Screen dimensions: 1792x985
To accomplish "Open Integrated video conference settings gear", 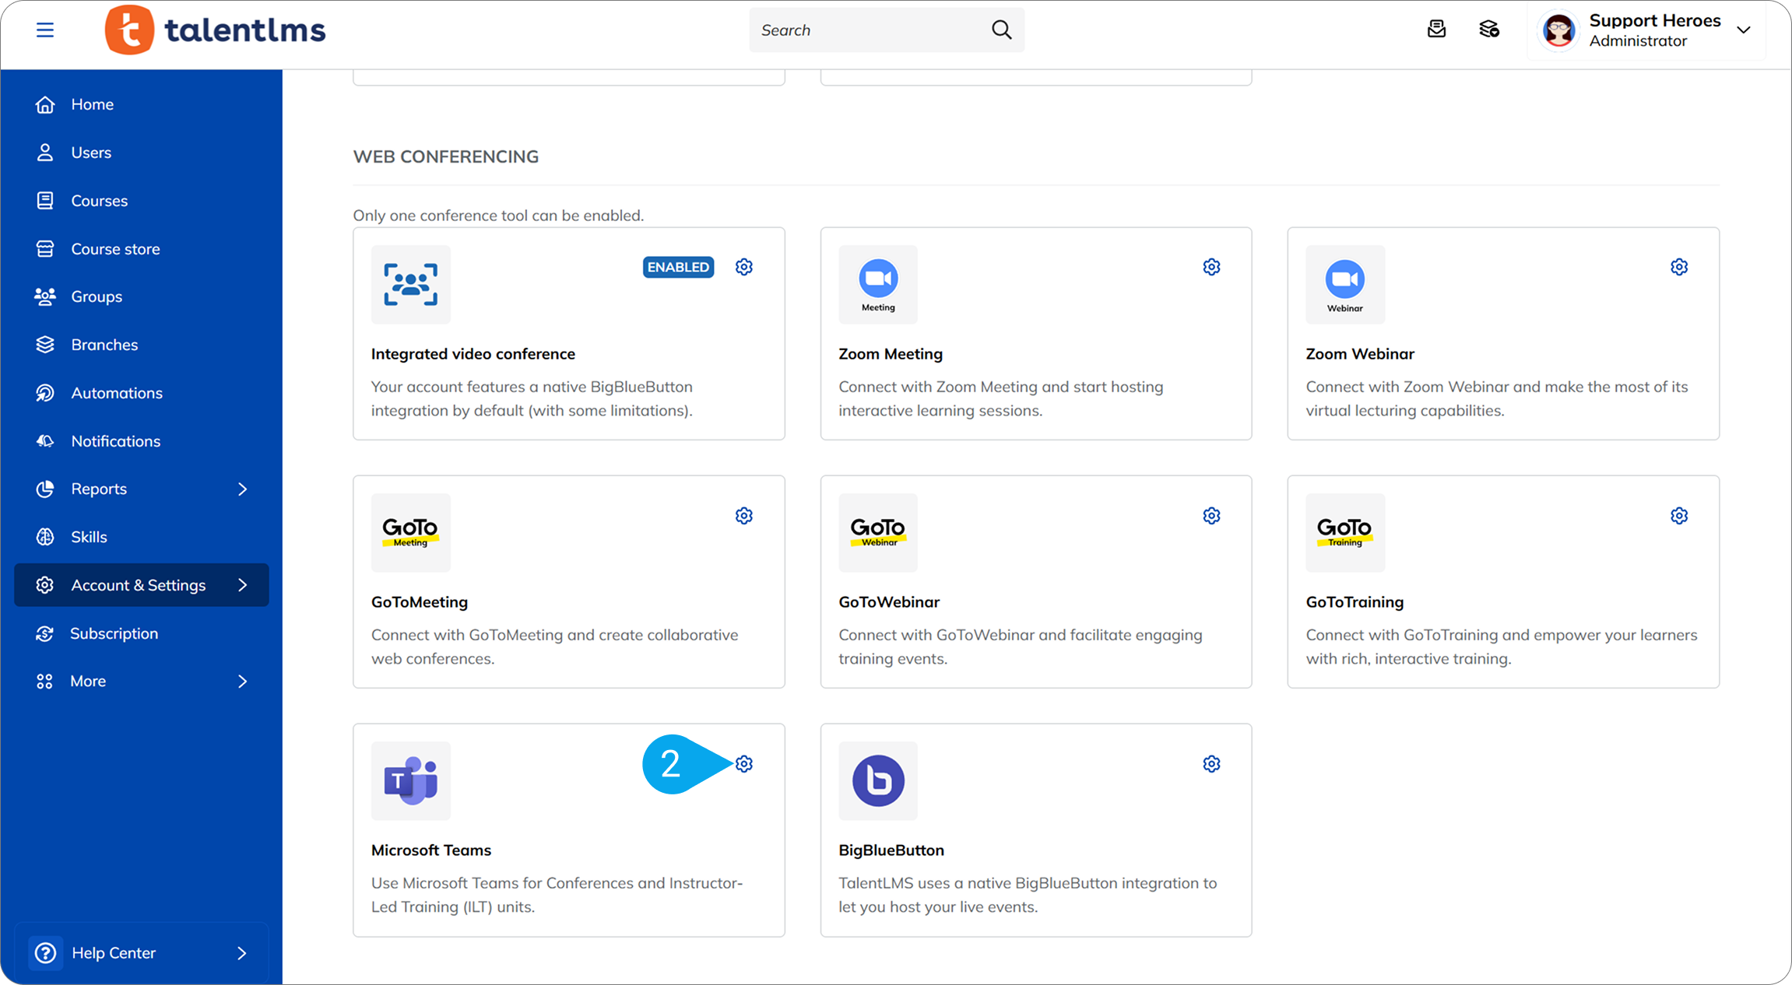I will (x=744, y=267).
